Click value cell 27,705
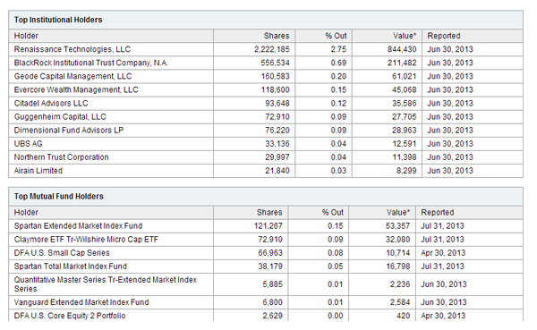Viewport: 537px width, 330px height. click(x=405, y=117)
